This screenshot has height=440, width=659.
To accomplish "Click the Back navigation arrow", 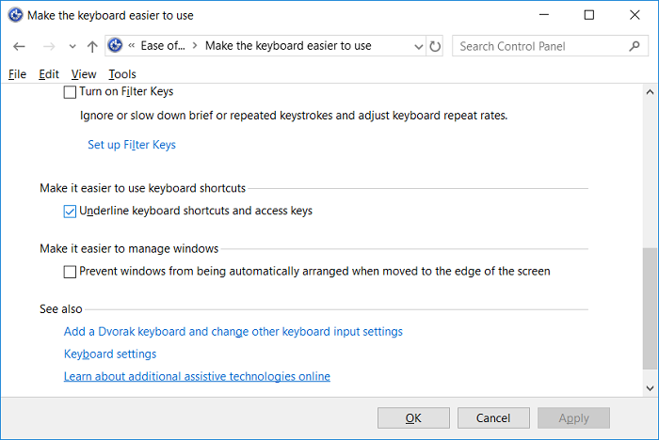I will click(x=20, y=46).
